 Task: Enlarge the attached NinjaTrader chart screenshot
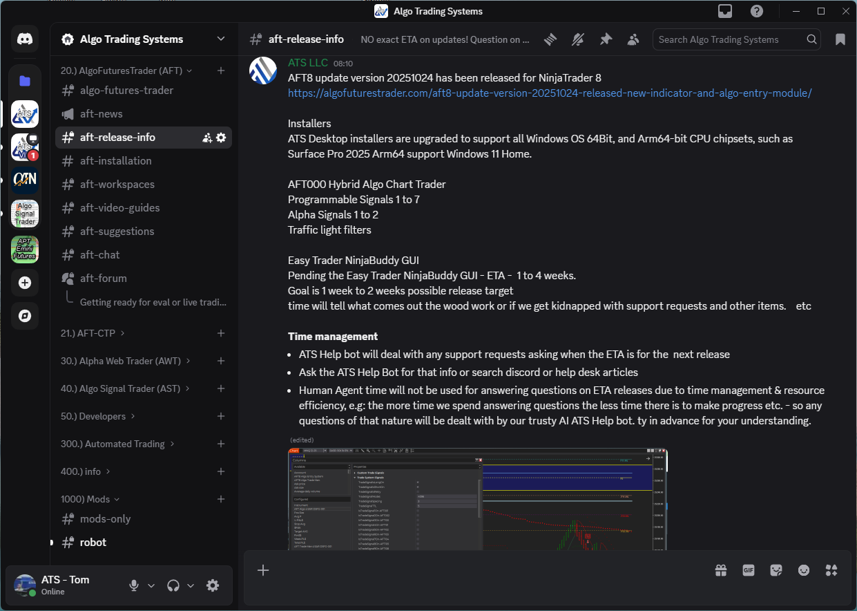click(478, 499)
